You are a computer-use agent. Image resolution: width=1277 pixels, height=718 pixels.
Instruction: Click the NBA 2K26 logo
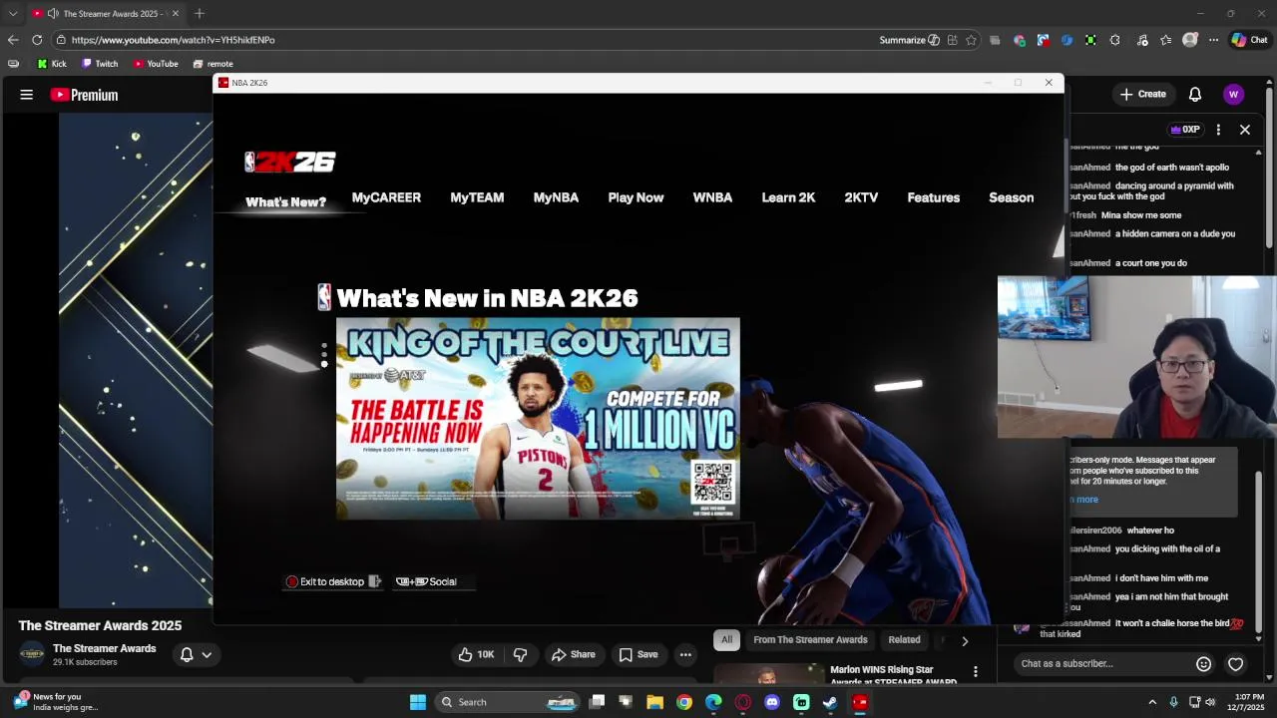(x=290, y=162)
